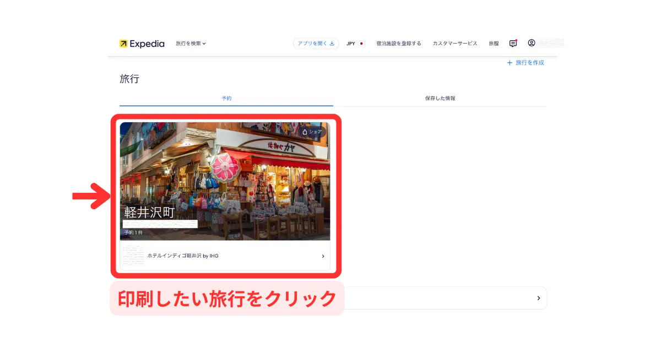The height and width of the screenshot is (347, 661).
Task: Click the account profile icon
Action: tap(532, 43)
